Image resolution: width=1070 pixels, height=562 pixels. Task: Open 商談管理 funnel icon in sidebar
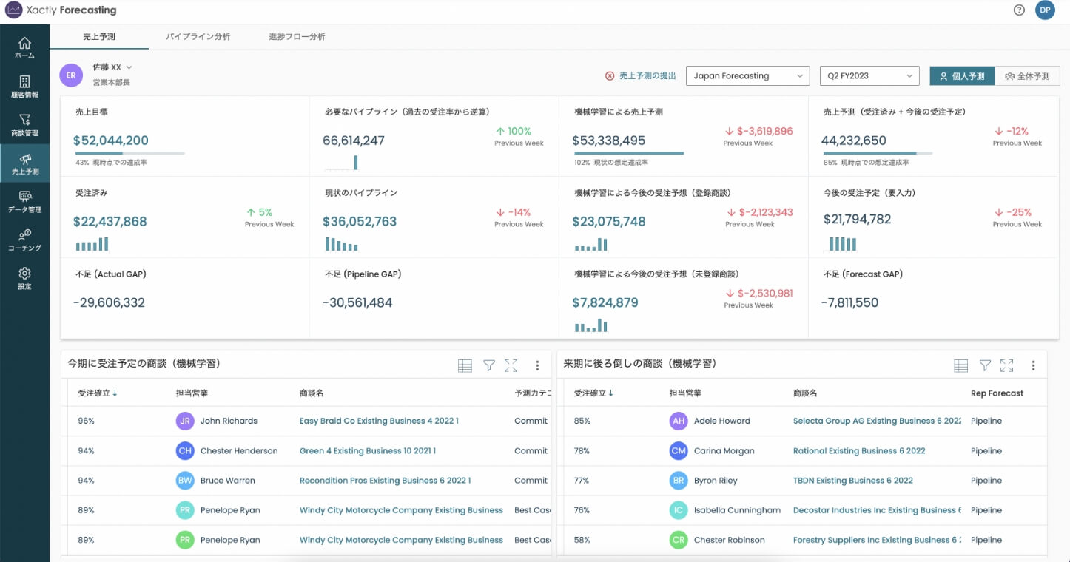[x=24, y=124]
